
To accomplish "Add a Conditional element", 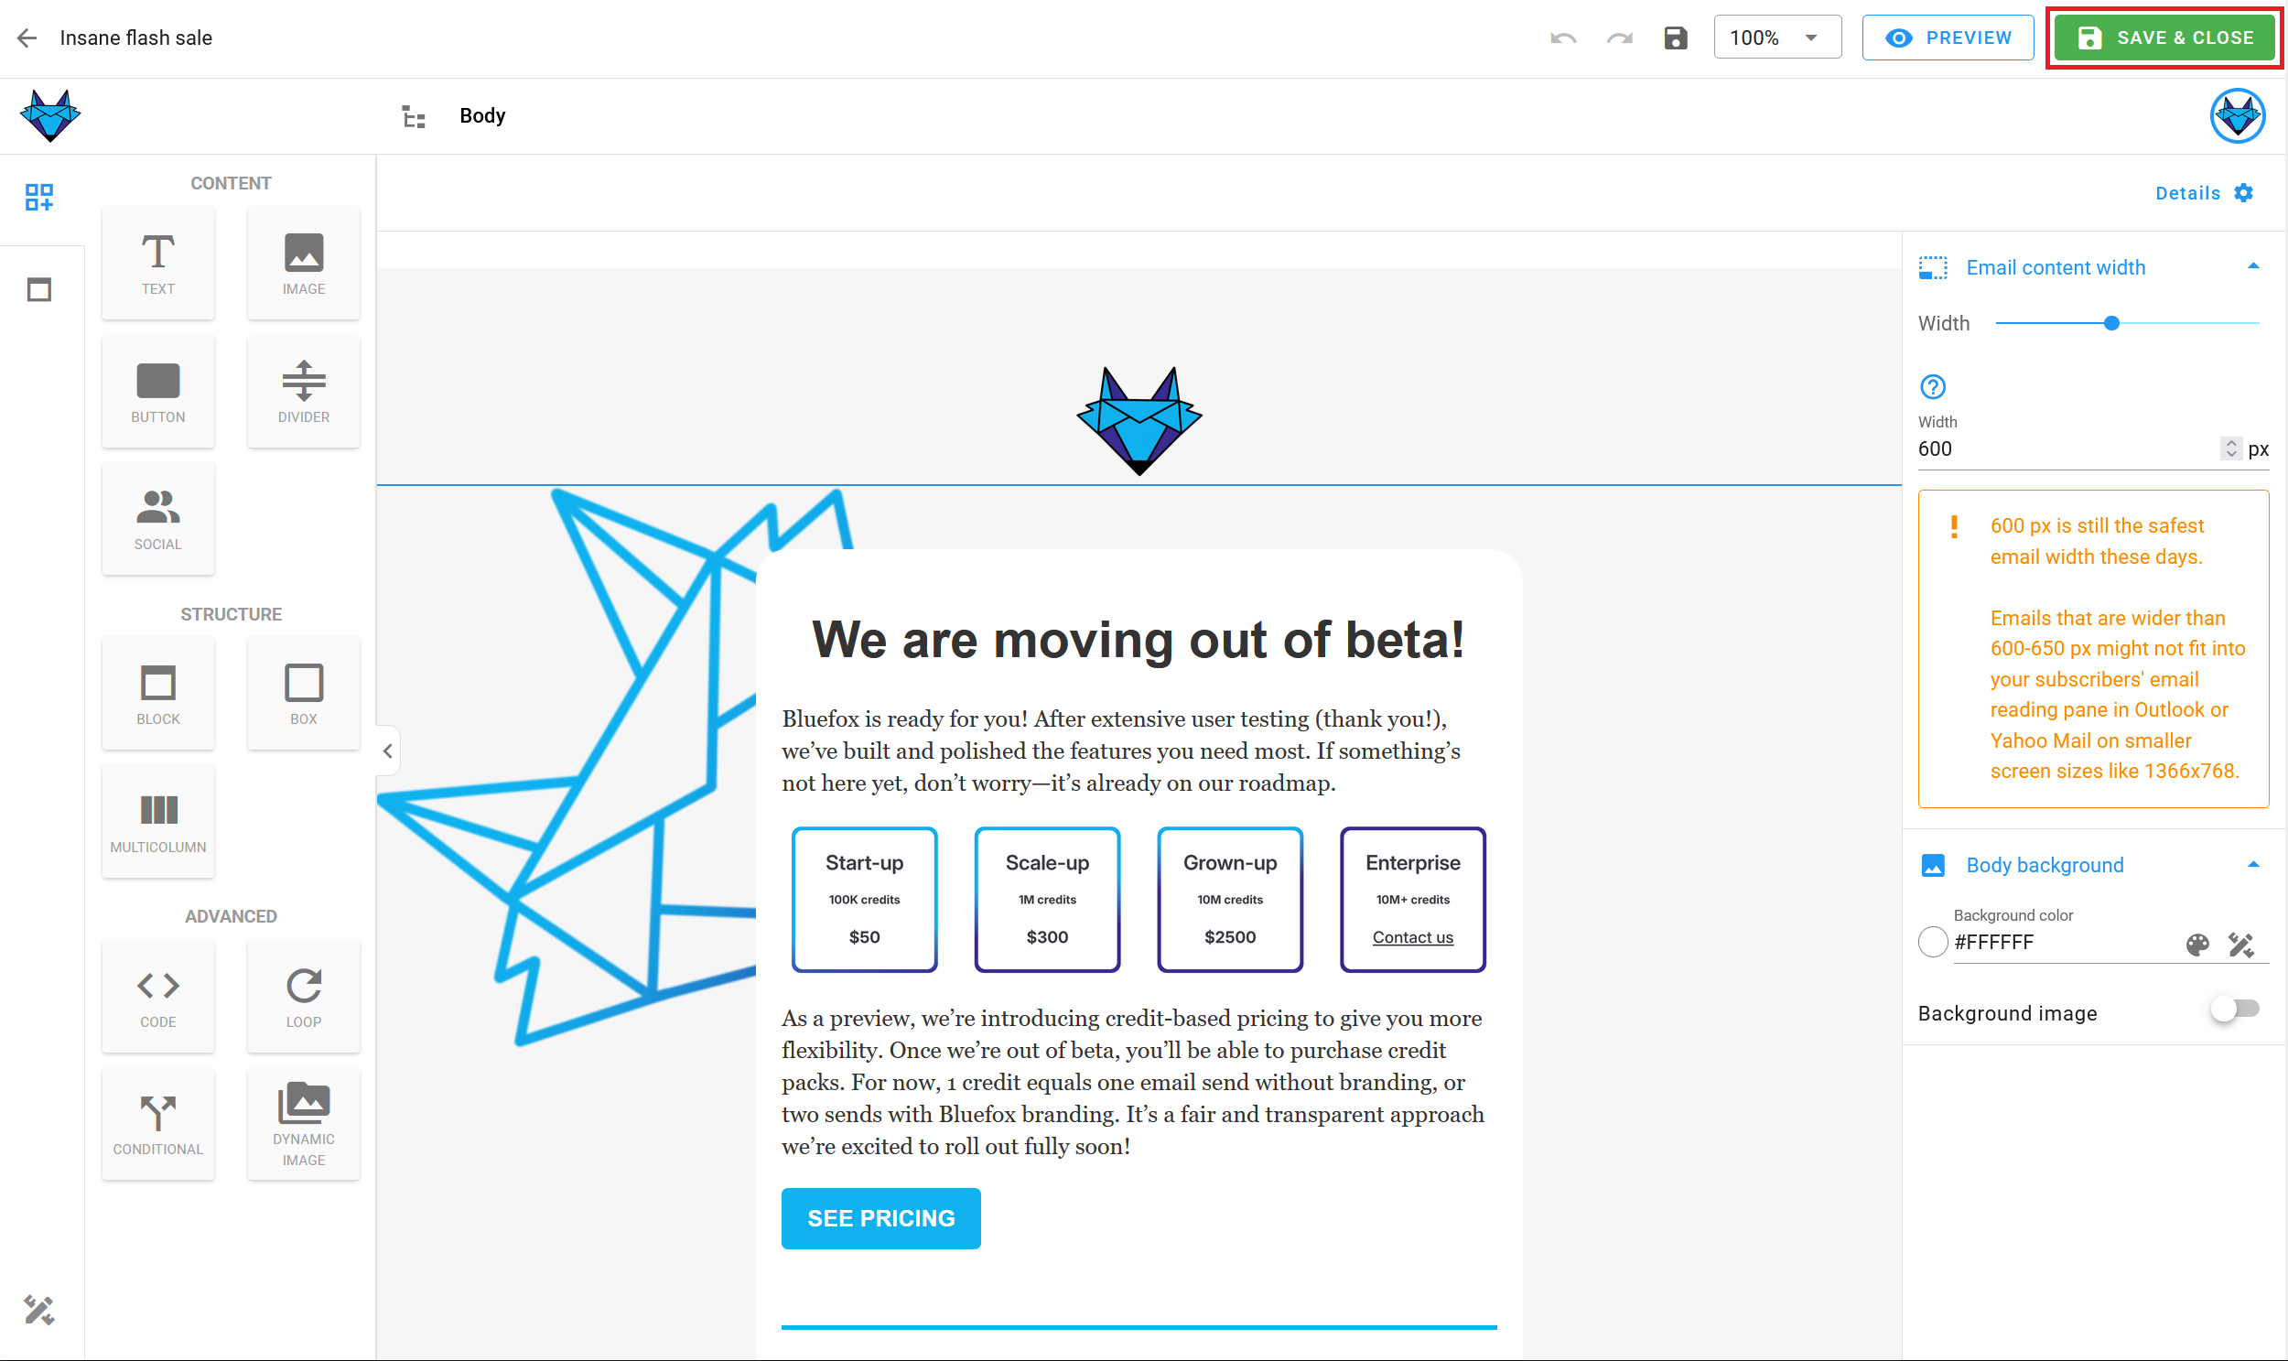I will pos(157,1124).
